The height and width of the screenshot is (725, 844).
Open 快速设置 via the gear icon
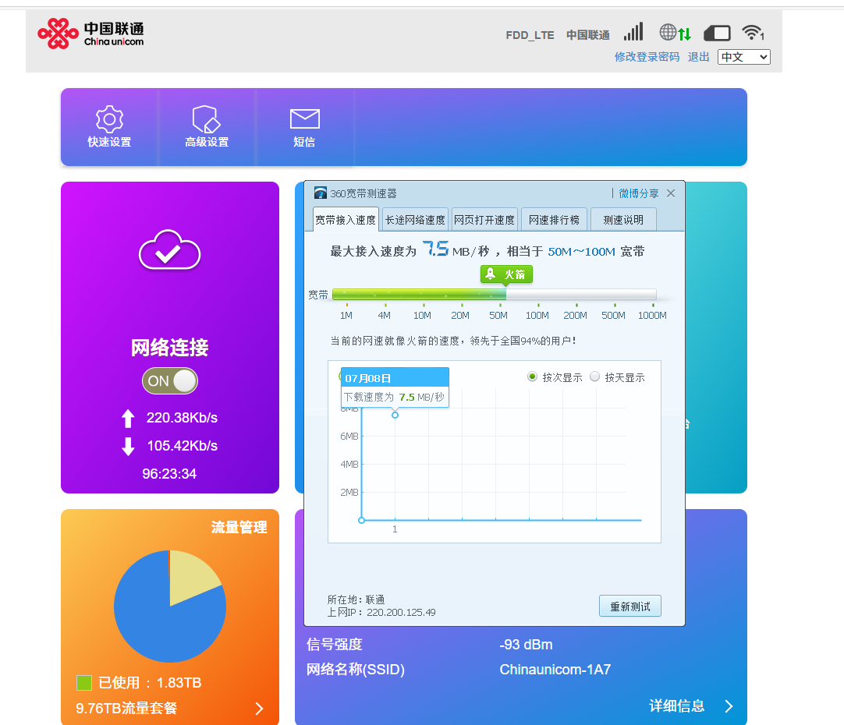click(109, 118)
